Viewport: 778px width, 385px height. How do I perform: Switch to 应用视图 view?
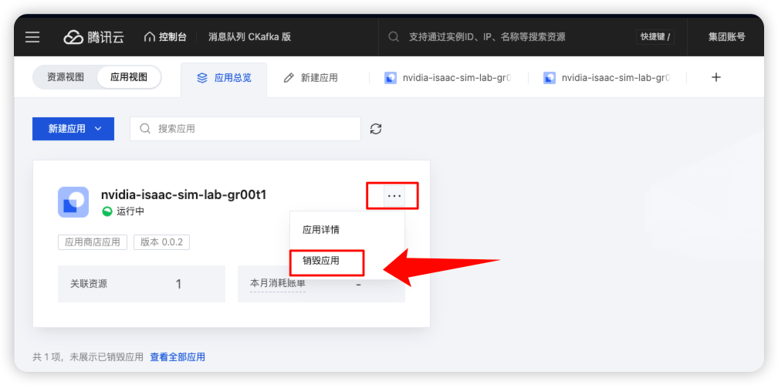129,77
